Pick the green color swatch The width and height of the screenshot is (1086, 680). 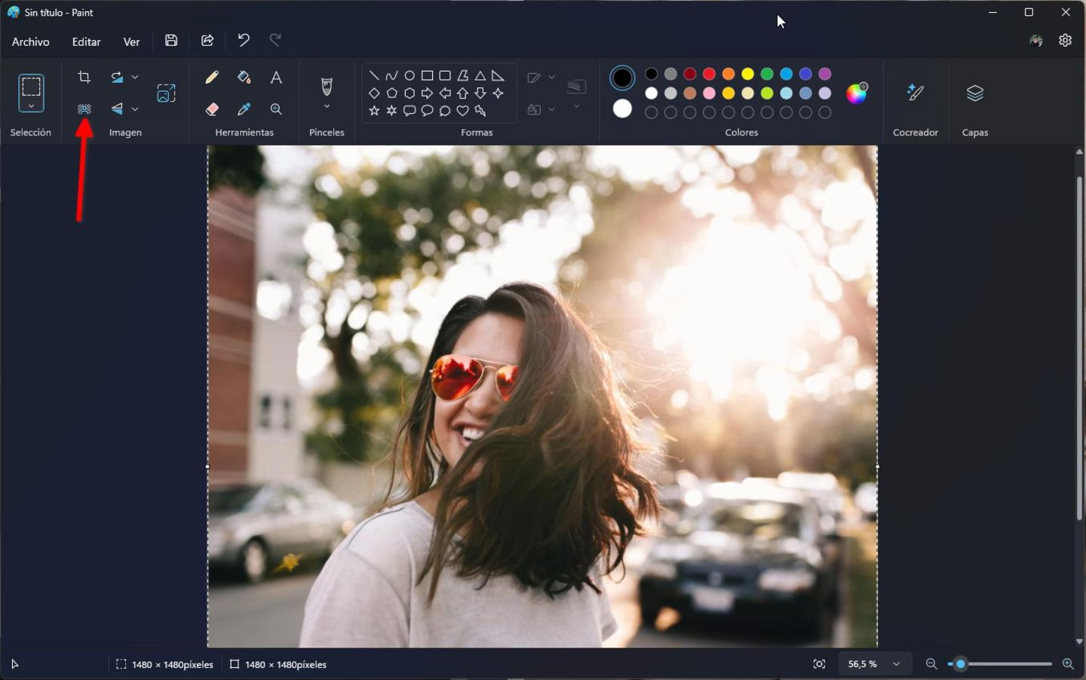[767, 74]
